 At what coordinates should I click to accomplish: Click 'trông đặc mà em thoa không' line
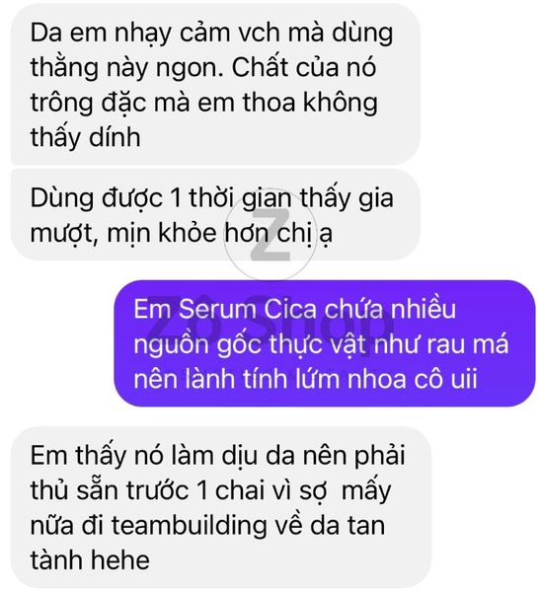click(x=204, y=103)
